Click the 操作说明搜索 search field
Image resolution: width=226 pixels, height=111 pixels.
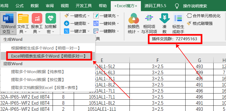pos(195,6)
